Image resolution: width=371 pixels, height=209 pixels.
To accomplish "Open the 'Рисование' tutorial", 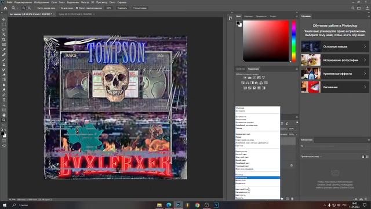I will (x=335, y=87).
